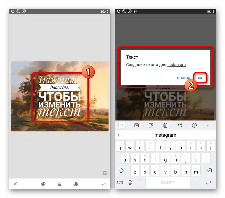
Task: Click the OK button in dialog
Action: (x=200, y=78)
